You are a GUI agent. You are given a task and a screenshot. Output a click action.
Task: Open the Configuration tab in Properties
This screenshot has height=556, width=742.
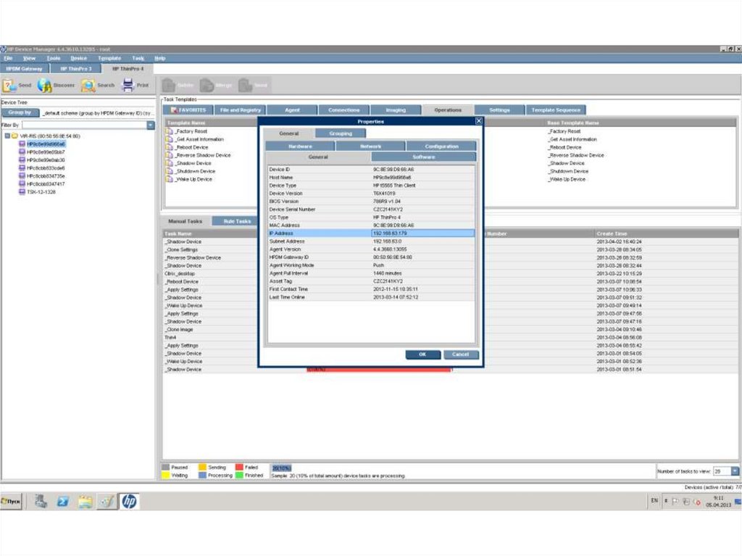point(441,146)
